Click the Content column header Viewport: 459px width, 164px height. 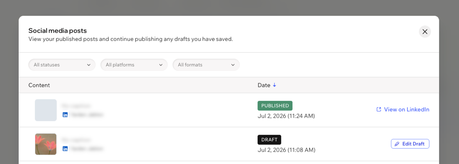pos(39,85)
